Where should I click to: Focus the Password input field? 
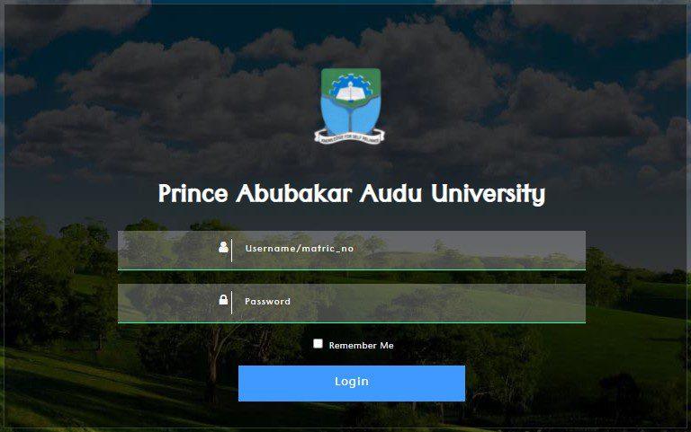(352, 304)
